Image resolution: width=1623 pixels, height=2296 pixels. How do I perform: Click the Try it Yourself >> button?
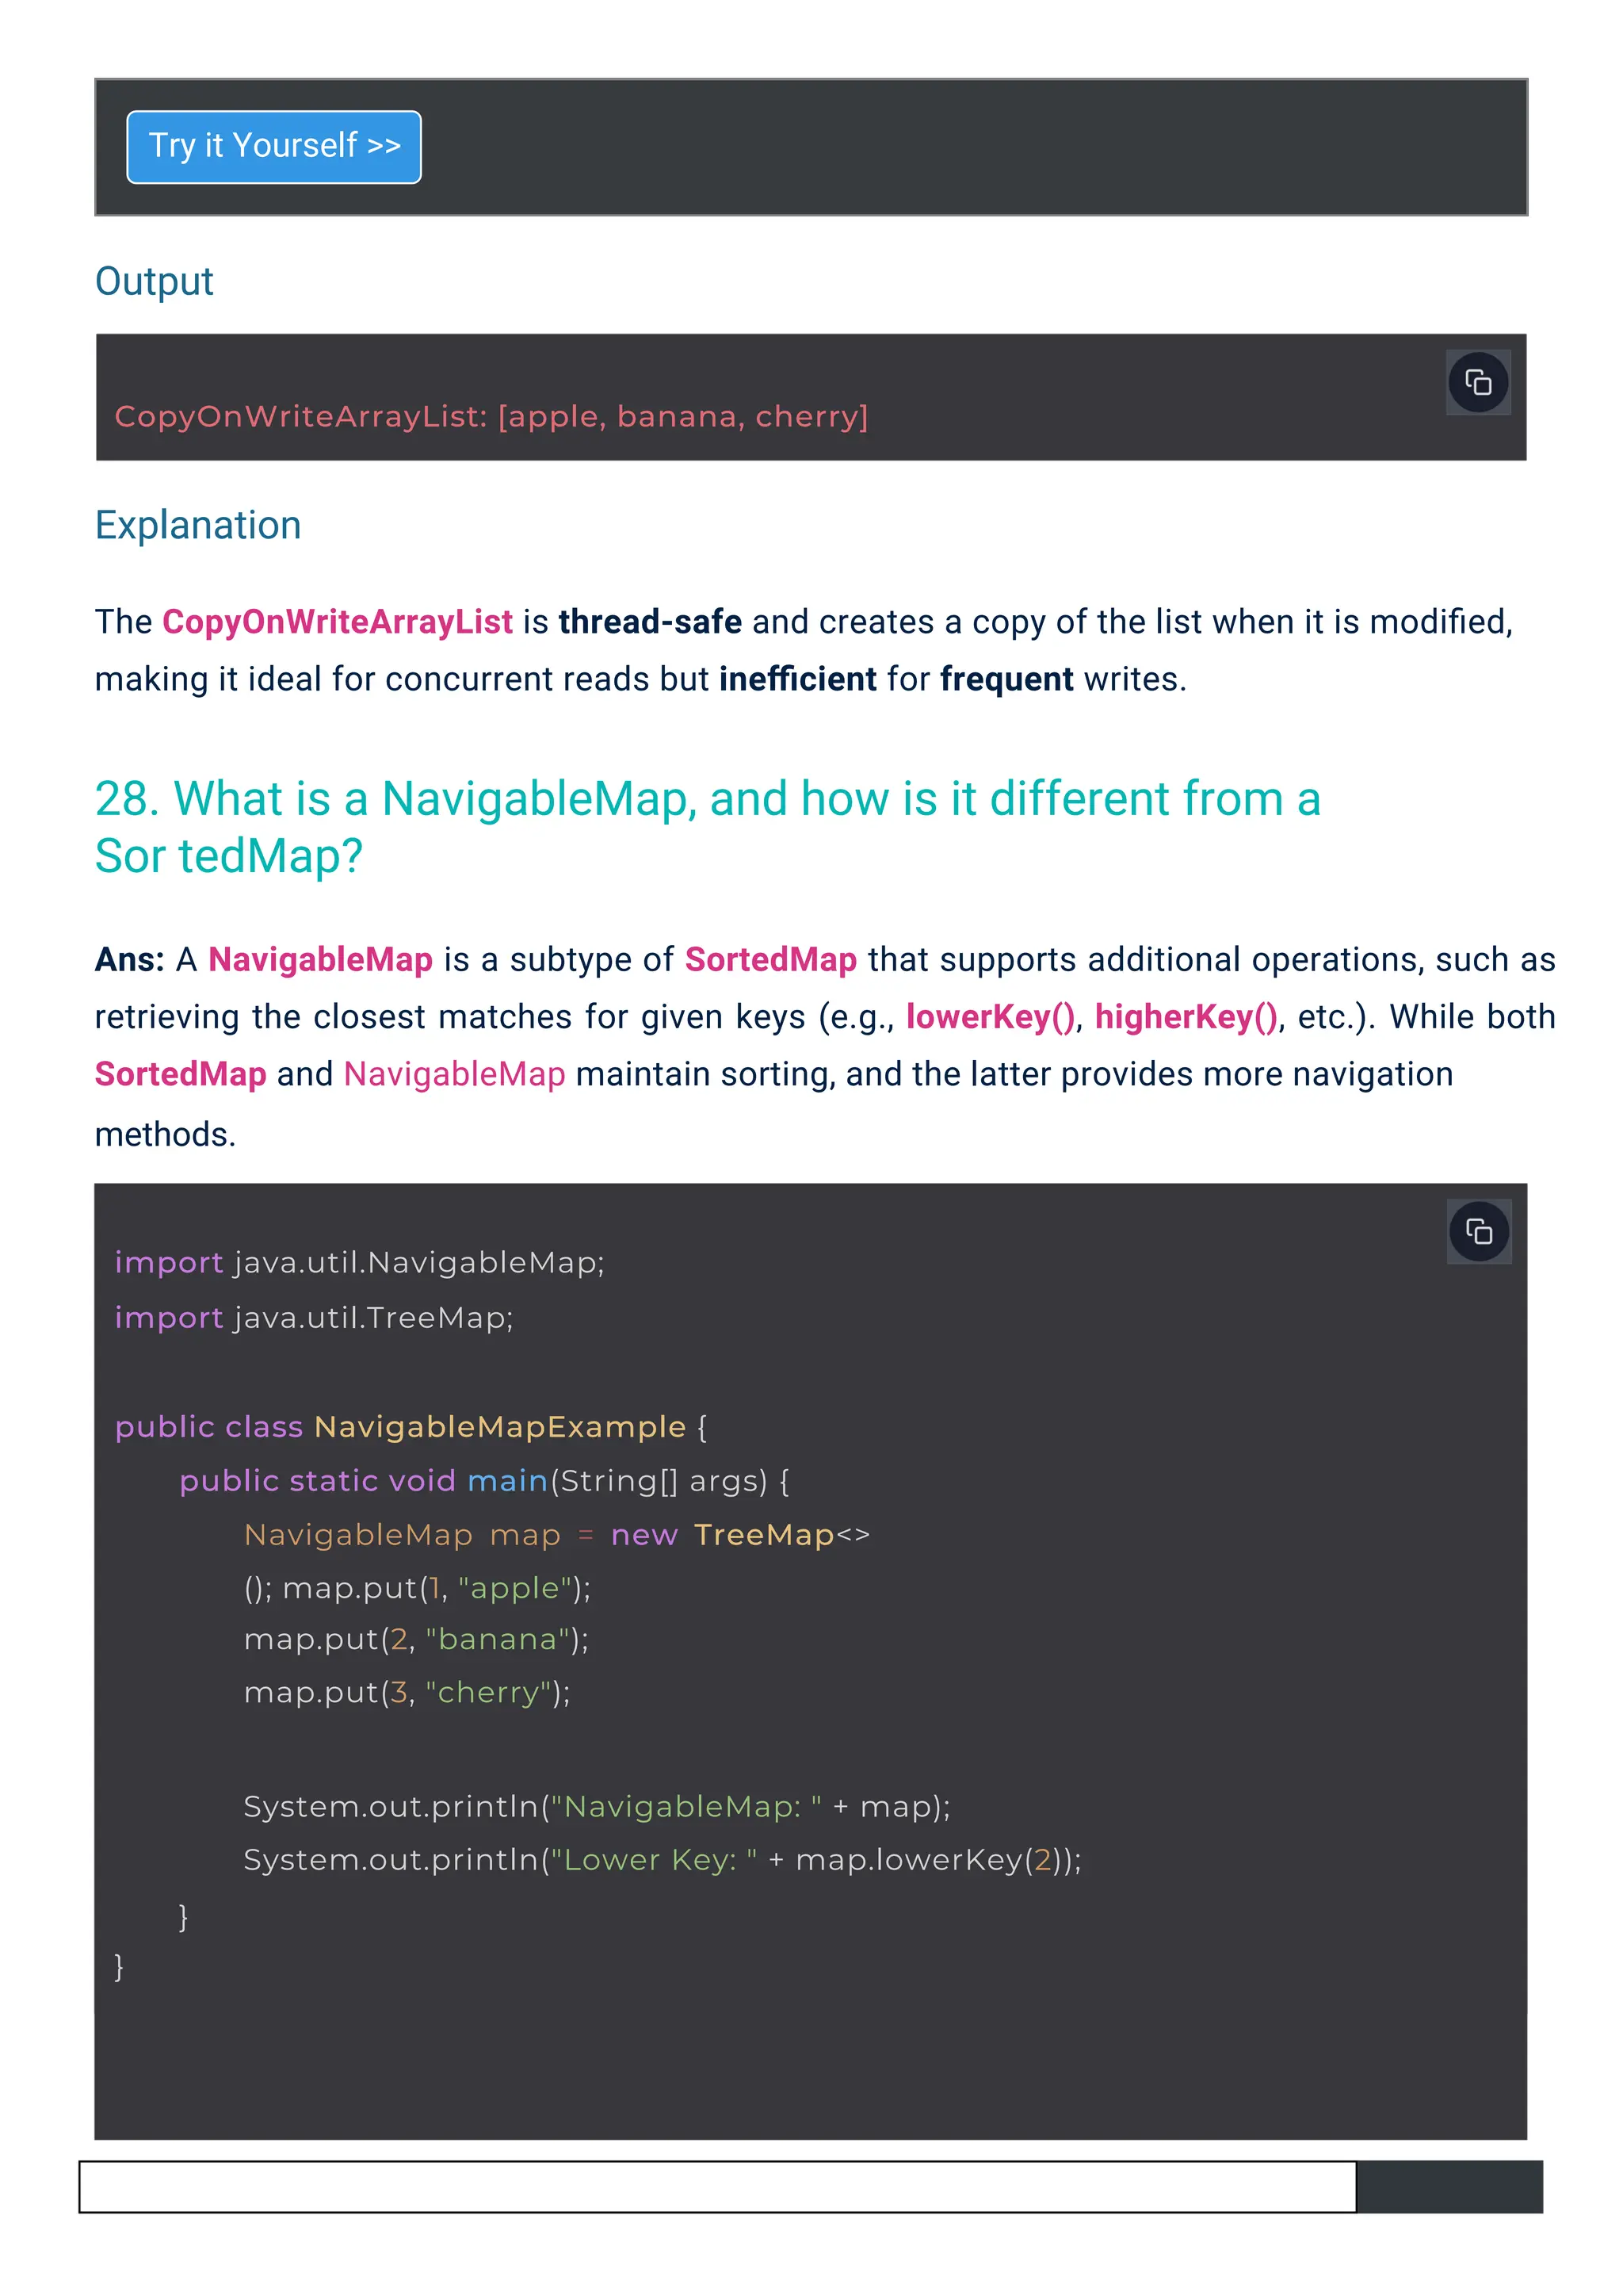point(274,147)
